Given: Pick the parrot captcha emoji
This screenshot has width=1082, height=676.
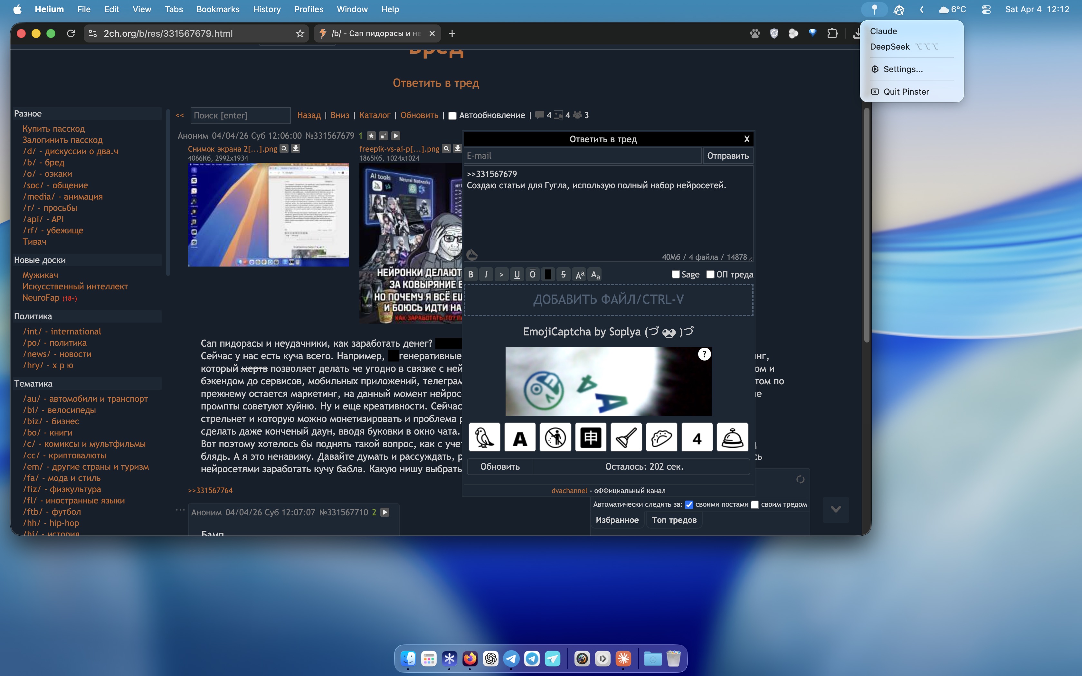Looking at the screenshot, I should pyautogui.click(x=484, y=437).
